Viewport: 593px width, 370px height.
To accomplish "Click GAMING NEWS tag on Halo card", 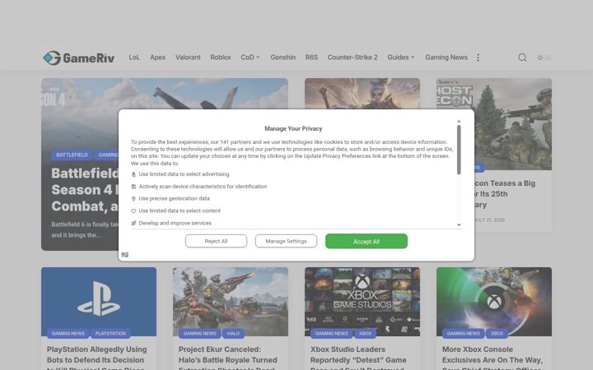I will pos(199,333).
